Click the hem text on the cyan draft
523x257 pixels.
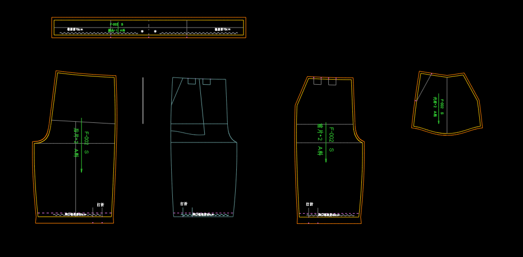203,214
